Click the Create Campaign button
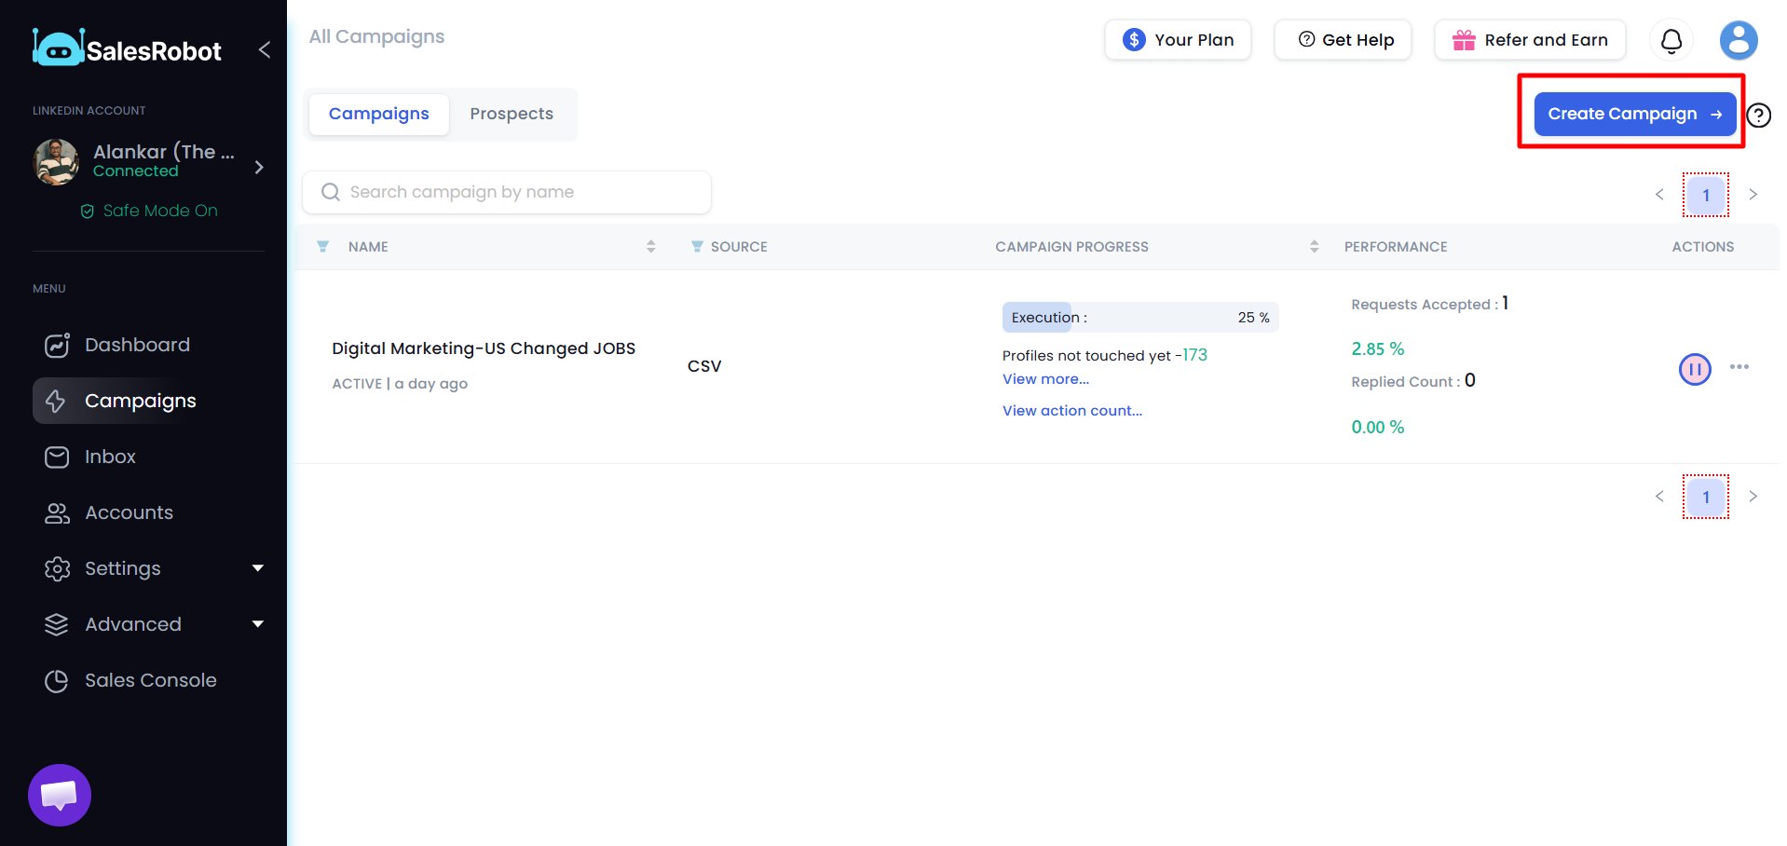 pyautogui.click(x=1632, y=114)
